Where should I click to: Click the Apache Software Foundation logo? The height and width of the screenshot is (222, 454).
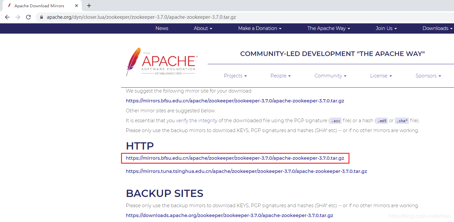coord(161,62)
